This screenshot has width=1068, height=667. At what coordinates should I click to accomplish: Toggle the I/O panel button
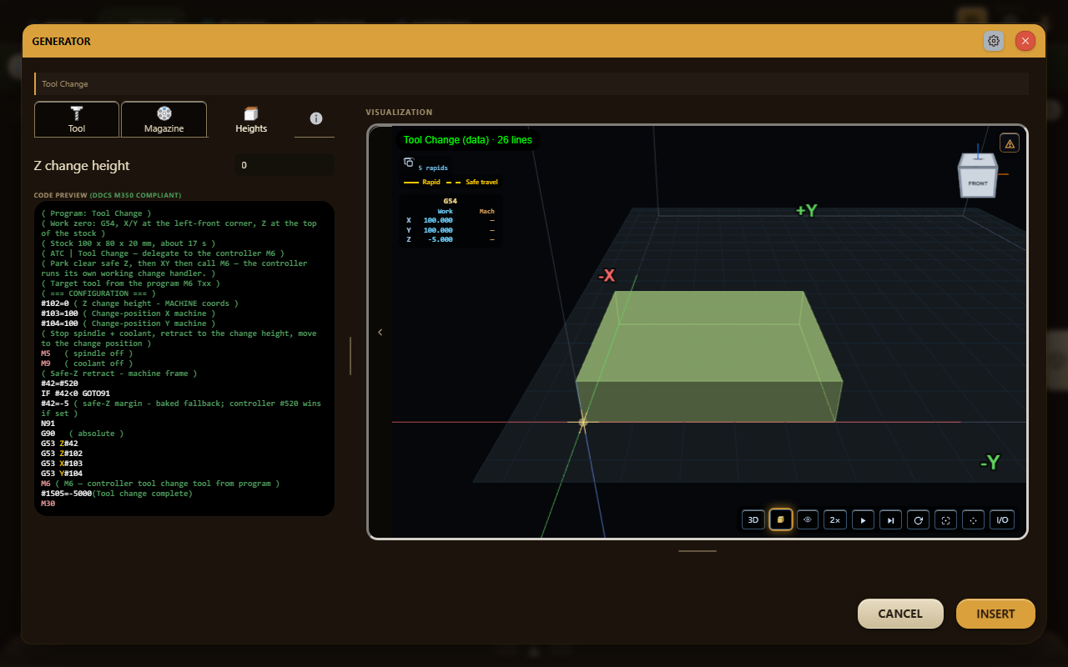[1002, 519]
